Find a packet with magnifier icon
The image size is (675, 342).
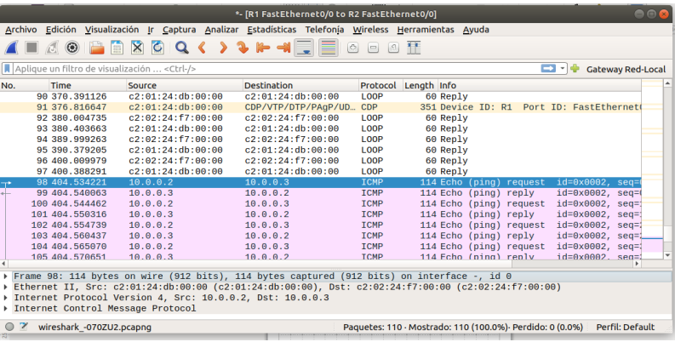[x=181, y=48]
